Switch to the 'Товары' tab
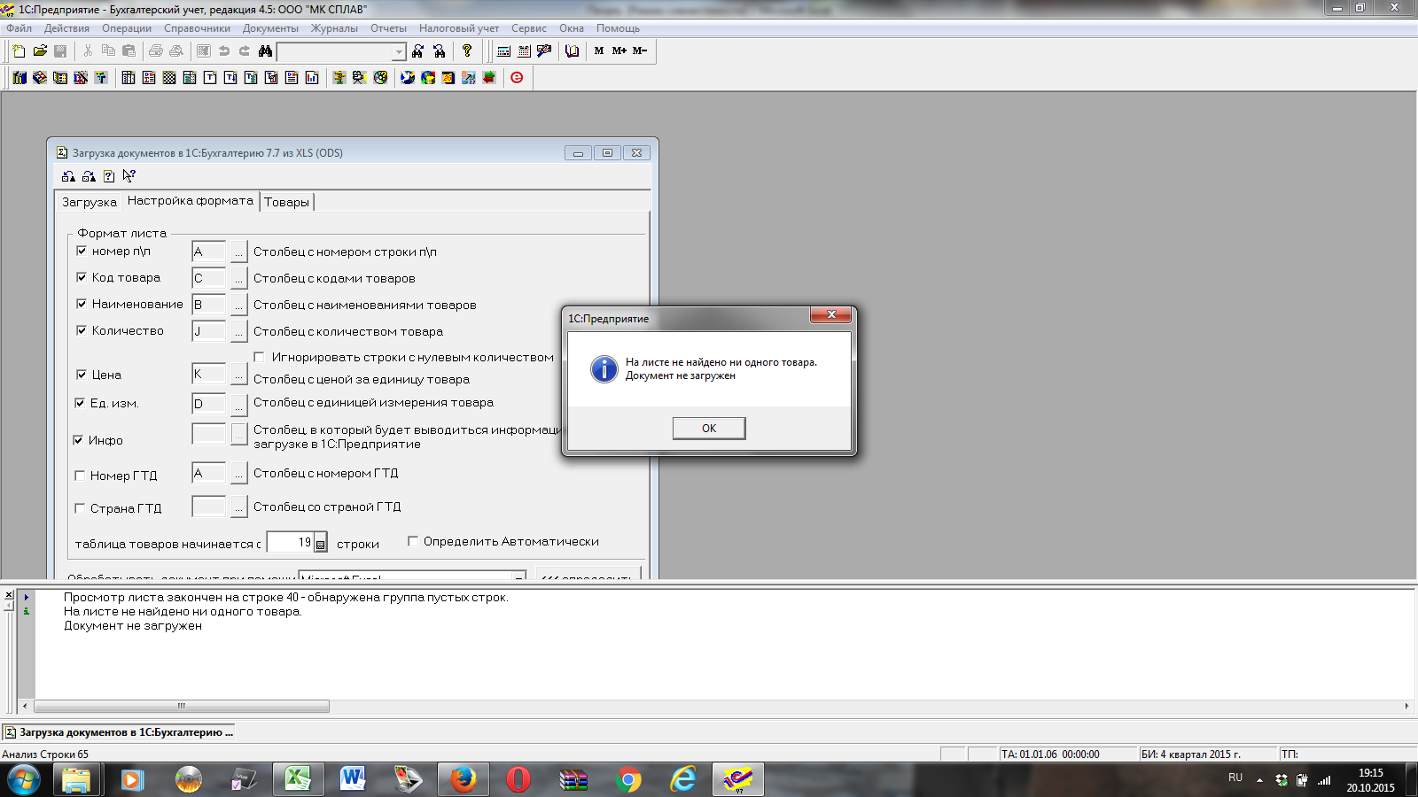Image resolution: width=1418 pixels, height=797 pixels. [286, 203]
